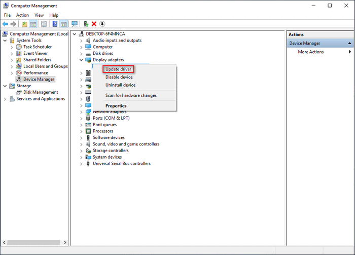Collapse the Storage tree node
This screenshot has width=355, height=255.
pos(5,86)
